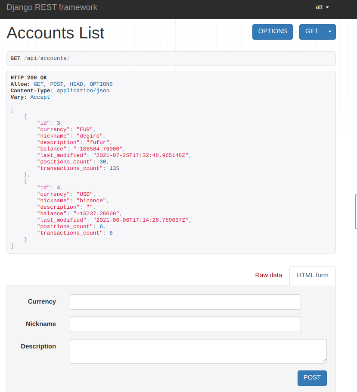Click the GET /api/accounts/ request line

pyautogui.click(x=40, y=58)
